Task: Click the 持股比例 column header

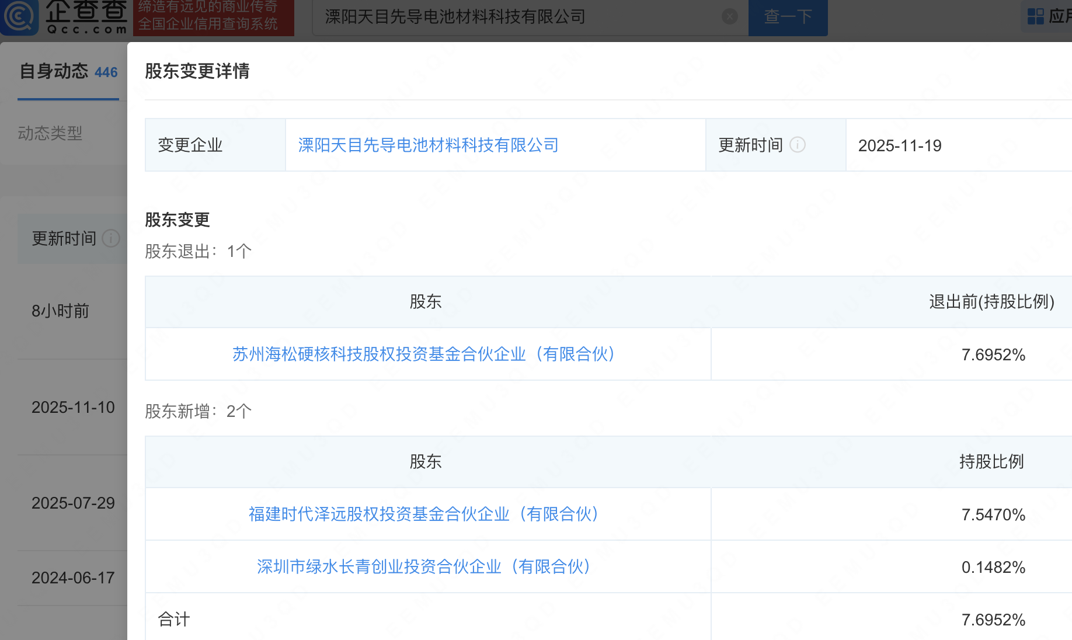Action: click(991, 461)
